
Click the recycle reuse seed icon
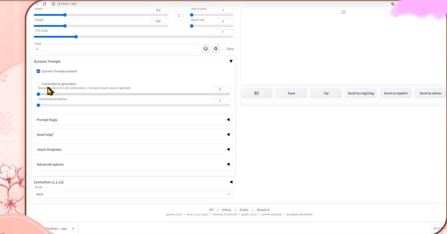216,49
